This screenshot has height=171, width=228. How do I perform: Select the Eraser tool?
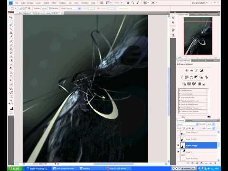[x=11, y=57]
